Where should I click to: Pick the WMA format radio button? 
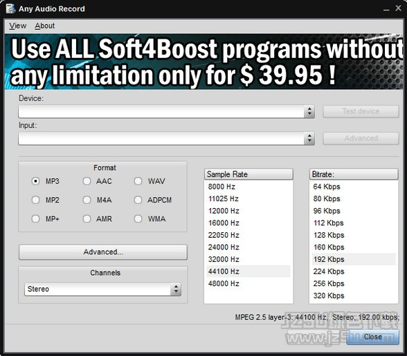pos(138,219)
